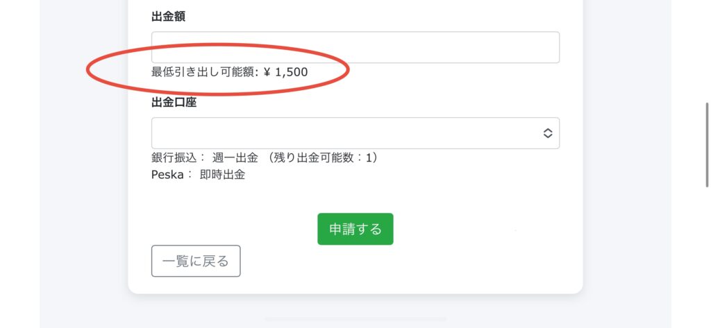Click the 出金額 amount input field
The image size is (711, 328).
(x=355, y=47)
